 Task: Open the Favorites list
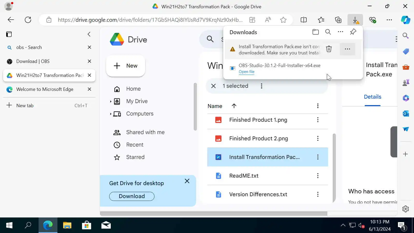coord(321,20)
